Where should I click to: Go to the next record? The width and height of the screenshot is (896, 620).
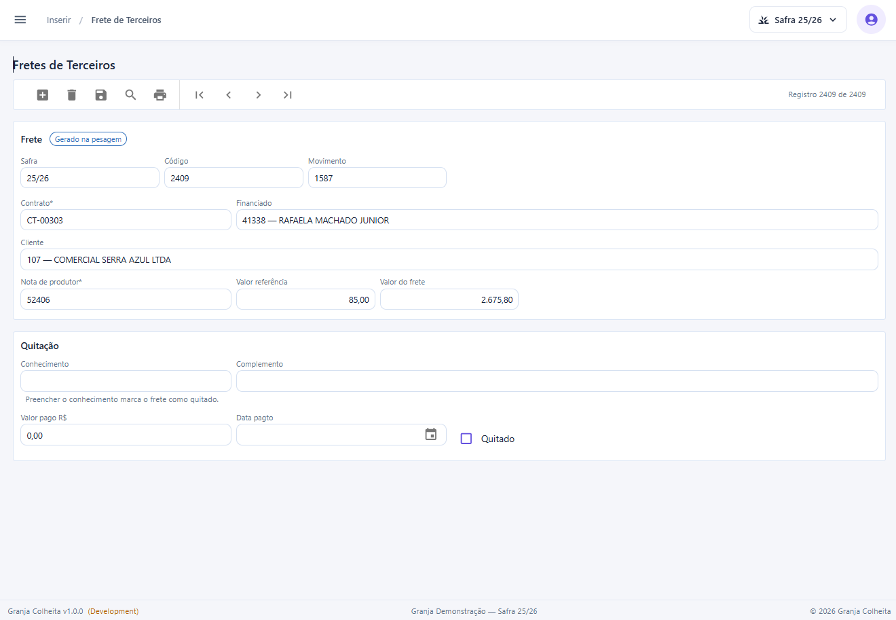258,95
